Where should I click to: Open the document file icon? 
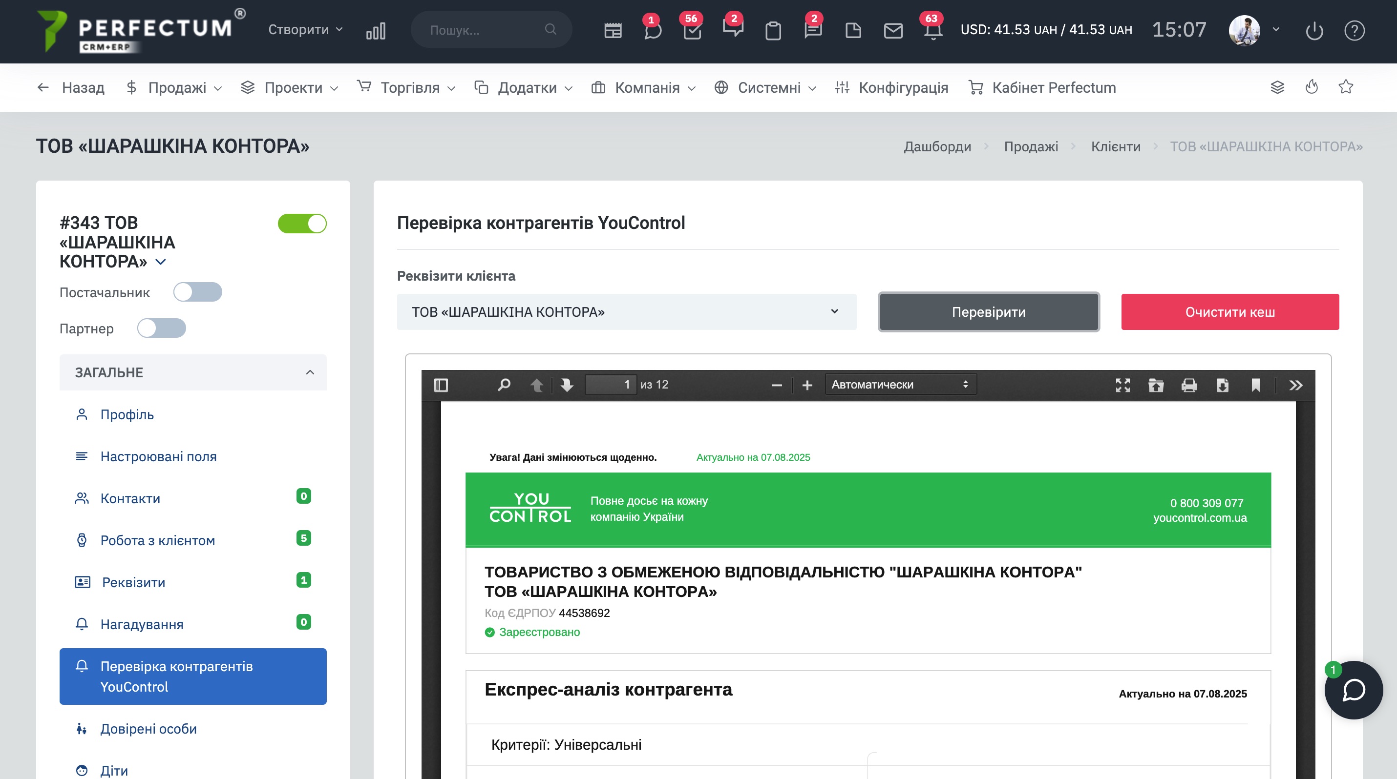click(x=853, y=30)
